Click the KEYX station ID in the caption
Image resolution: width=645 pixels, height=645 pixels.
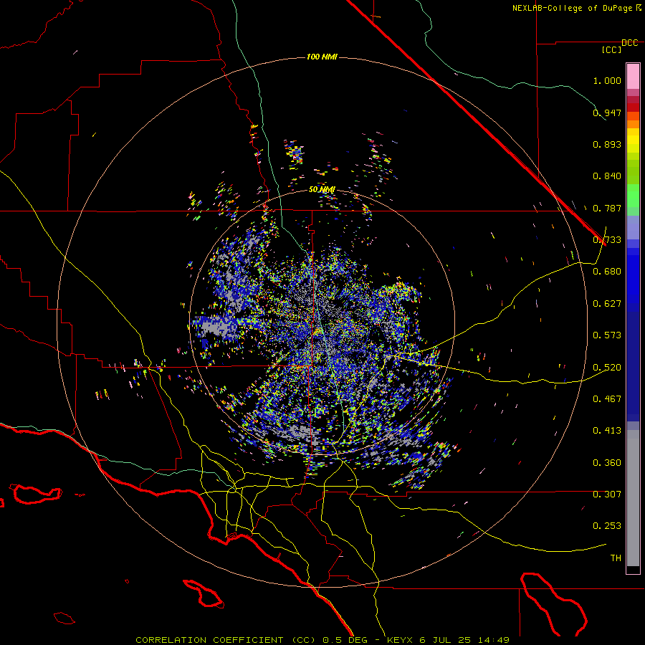point(401,640)
